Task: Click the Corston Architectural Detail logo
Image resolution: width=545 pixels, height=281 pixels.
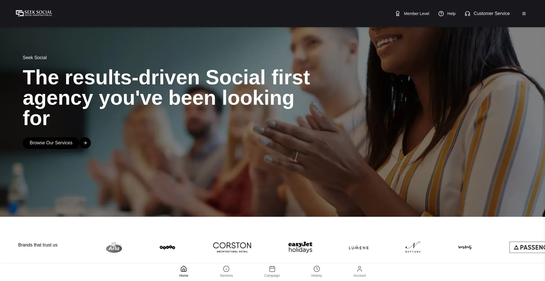Action: point(232,247)
